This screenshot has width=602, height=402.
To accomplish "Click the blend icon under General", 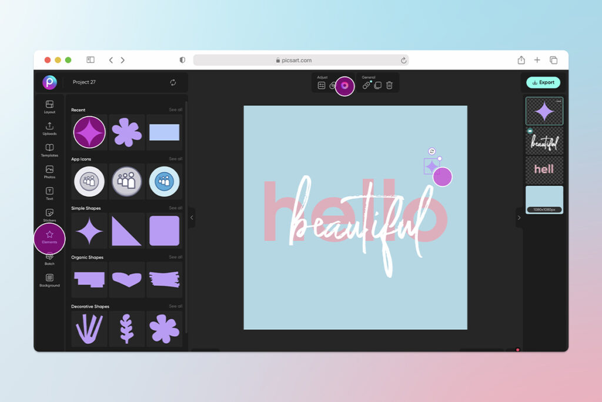I will click(x=366, y=86).
